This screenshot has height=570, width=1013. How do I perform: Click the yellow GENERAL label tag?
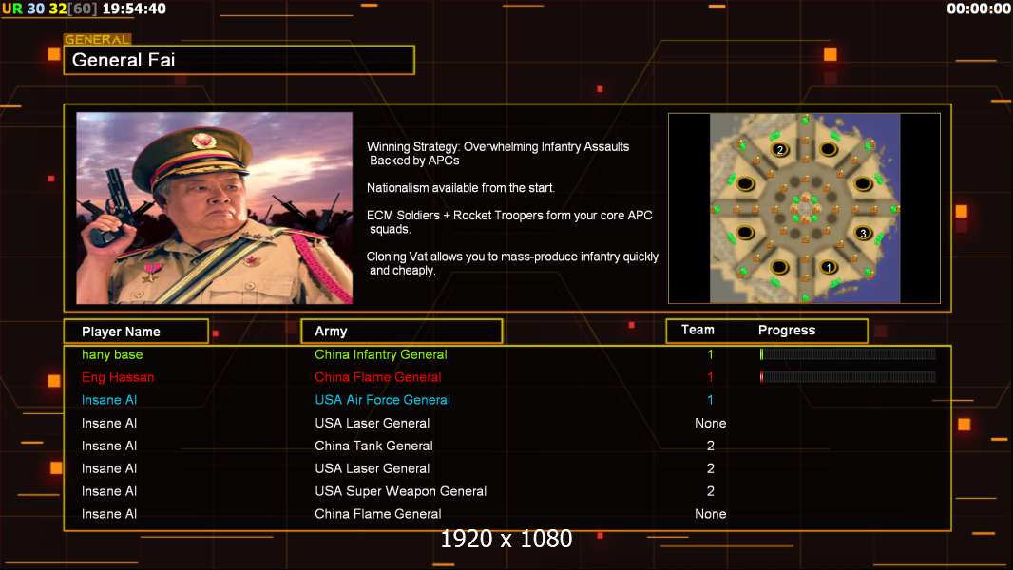98,39
